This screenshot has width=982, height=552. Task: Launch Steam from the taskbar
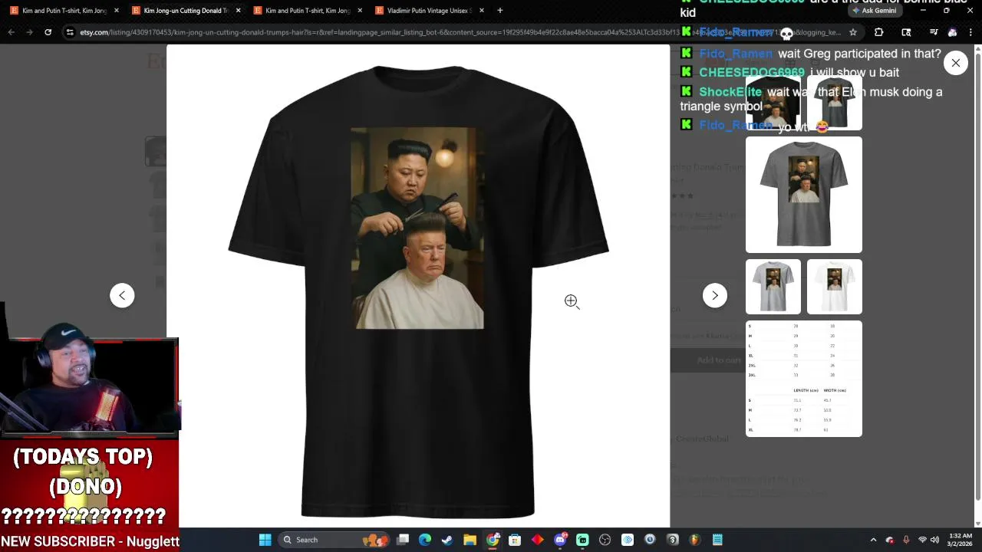(447, 540)
